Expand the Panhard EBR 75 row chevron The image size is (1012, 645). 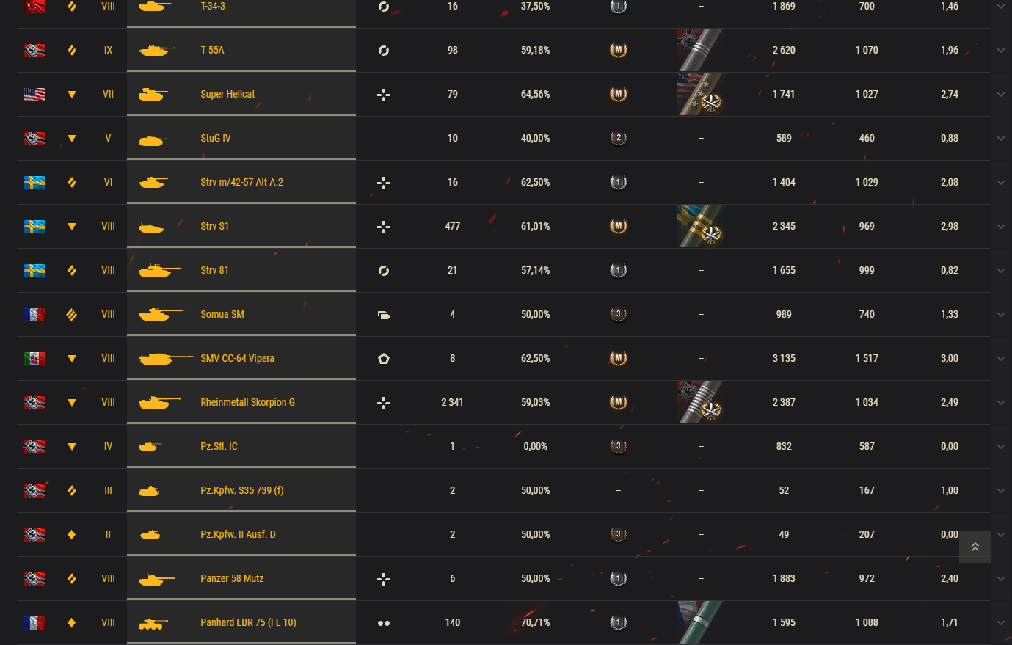pyautogui.click(x=1001, y=623)
